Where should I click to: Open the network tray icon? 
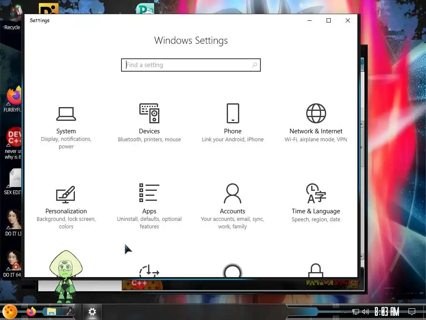(x=355, y=312)
